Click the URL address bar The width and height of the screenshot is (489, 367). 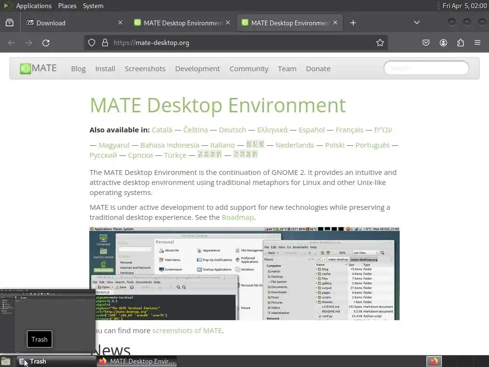(x=235, y=43)
